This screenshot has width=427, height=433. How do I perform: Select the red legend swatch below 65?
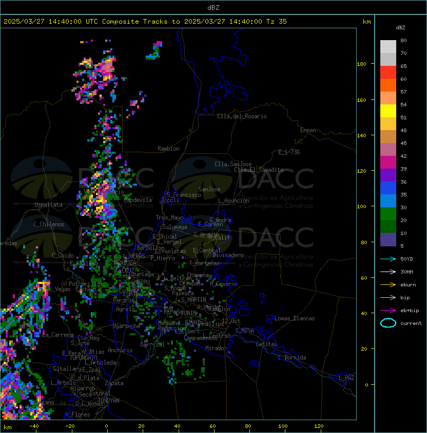388,73
